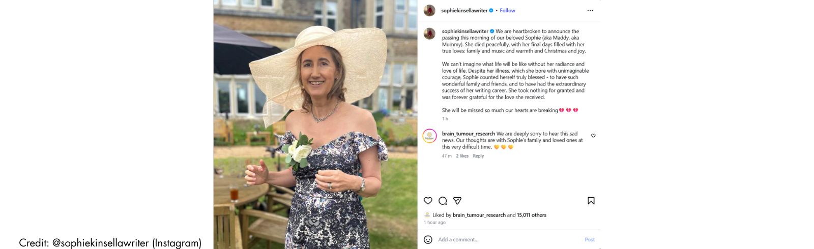Open the emoji picker in comment box
This screenshot has width=814, height=249.
click(428, 239)
